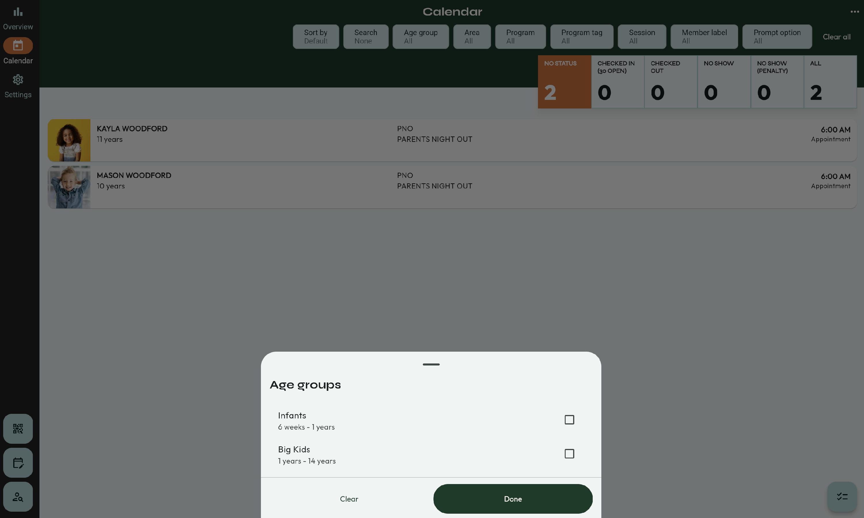Viewport: 864px width, 518px height.
Task: Open the Member label filter dropdown
Action: tap(704, 37)
